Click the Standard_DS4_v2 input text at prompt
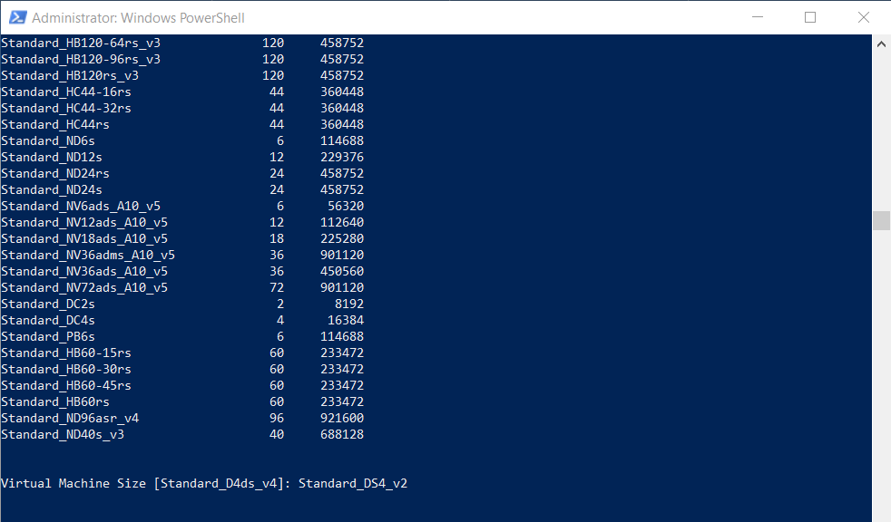Image resolution: width=891 pixels, height=522 pixels. (353, 483)
